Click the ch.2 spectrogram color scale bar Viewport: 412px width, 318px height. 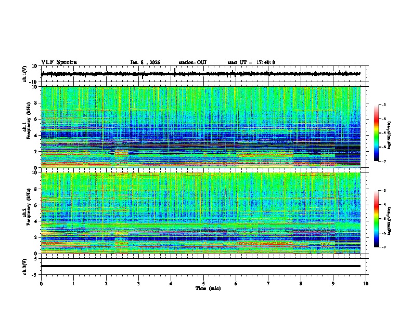point(377,219)
